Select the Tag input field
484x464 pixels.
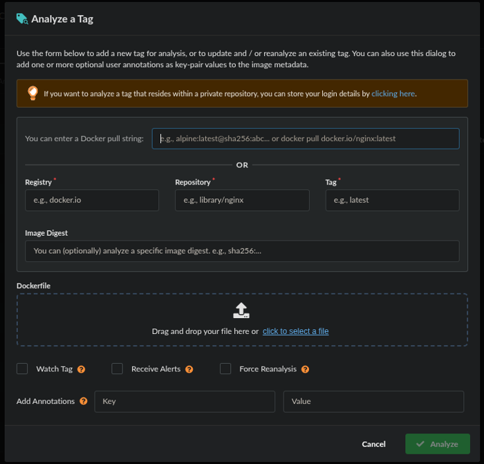(392, 200)
